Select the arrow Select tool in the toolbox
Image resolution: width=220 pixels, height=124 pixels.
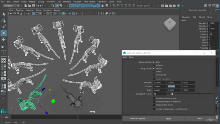click(4, 14)
